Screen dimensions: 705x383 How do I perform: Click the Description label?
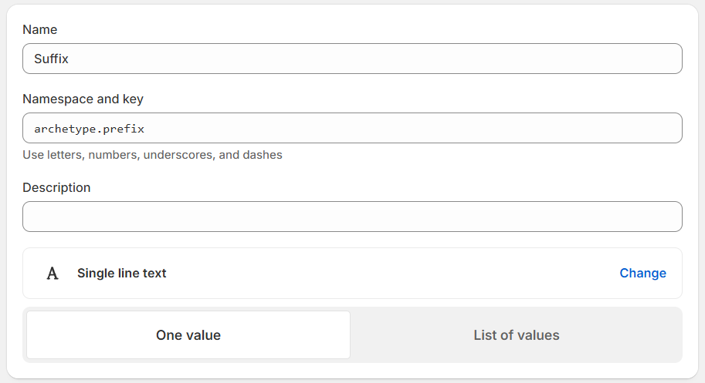coord(56,187)
